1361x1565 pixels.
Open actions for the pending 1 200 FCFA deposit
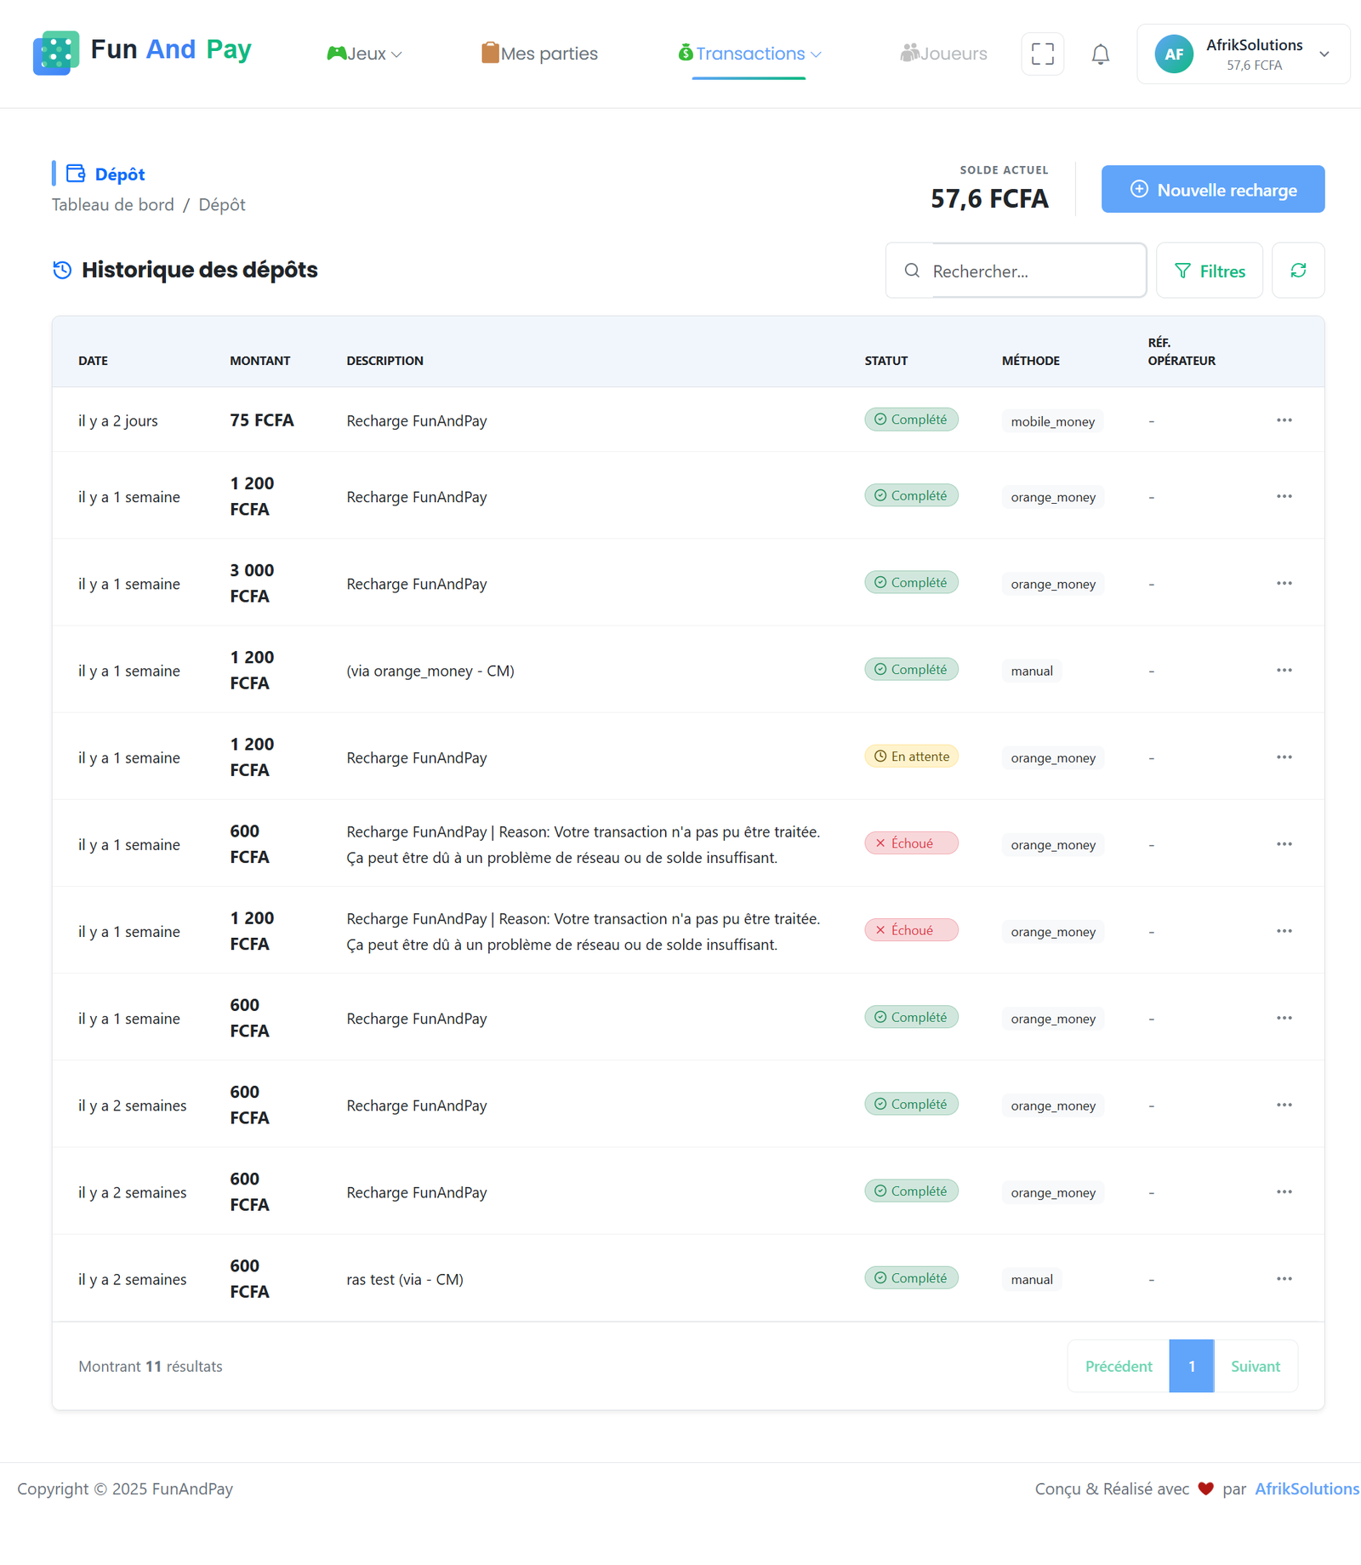[1284, 757]
